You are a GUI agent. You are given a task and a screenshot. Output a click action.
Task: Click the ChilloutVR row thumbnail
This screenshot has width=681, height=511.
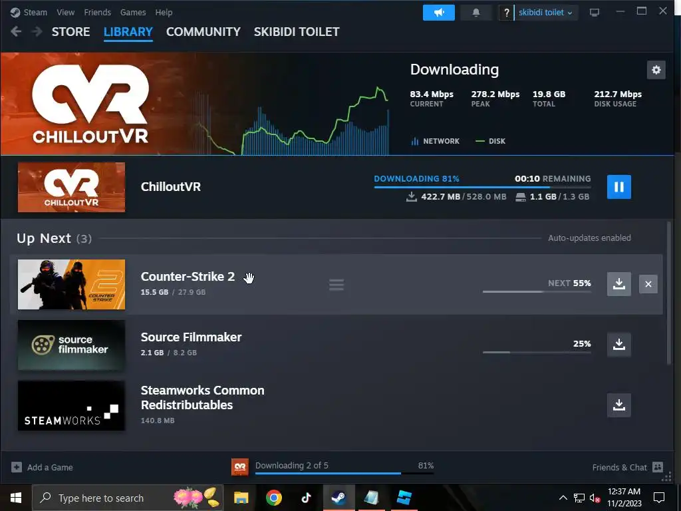(71, 187)
